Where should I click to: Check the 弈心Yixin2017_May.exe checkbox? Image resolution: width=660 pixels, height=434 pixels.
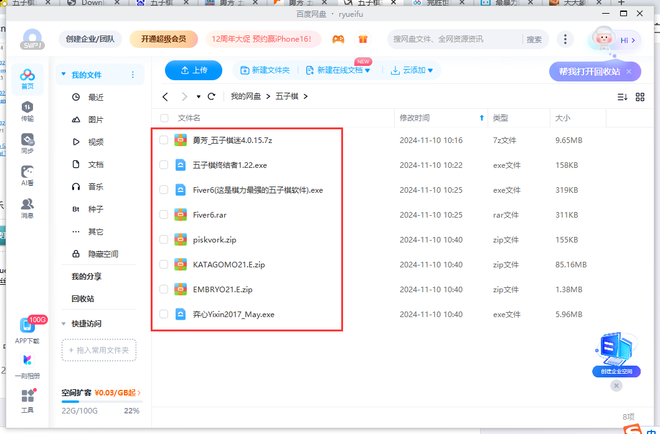pos(164,314)
